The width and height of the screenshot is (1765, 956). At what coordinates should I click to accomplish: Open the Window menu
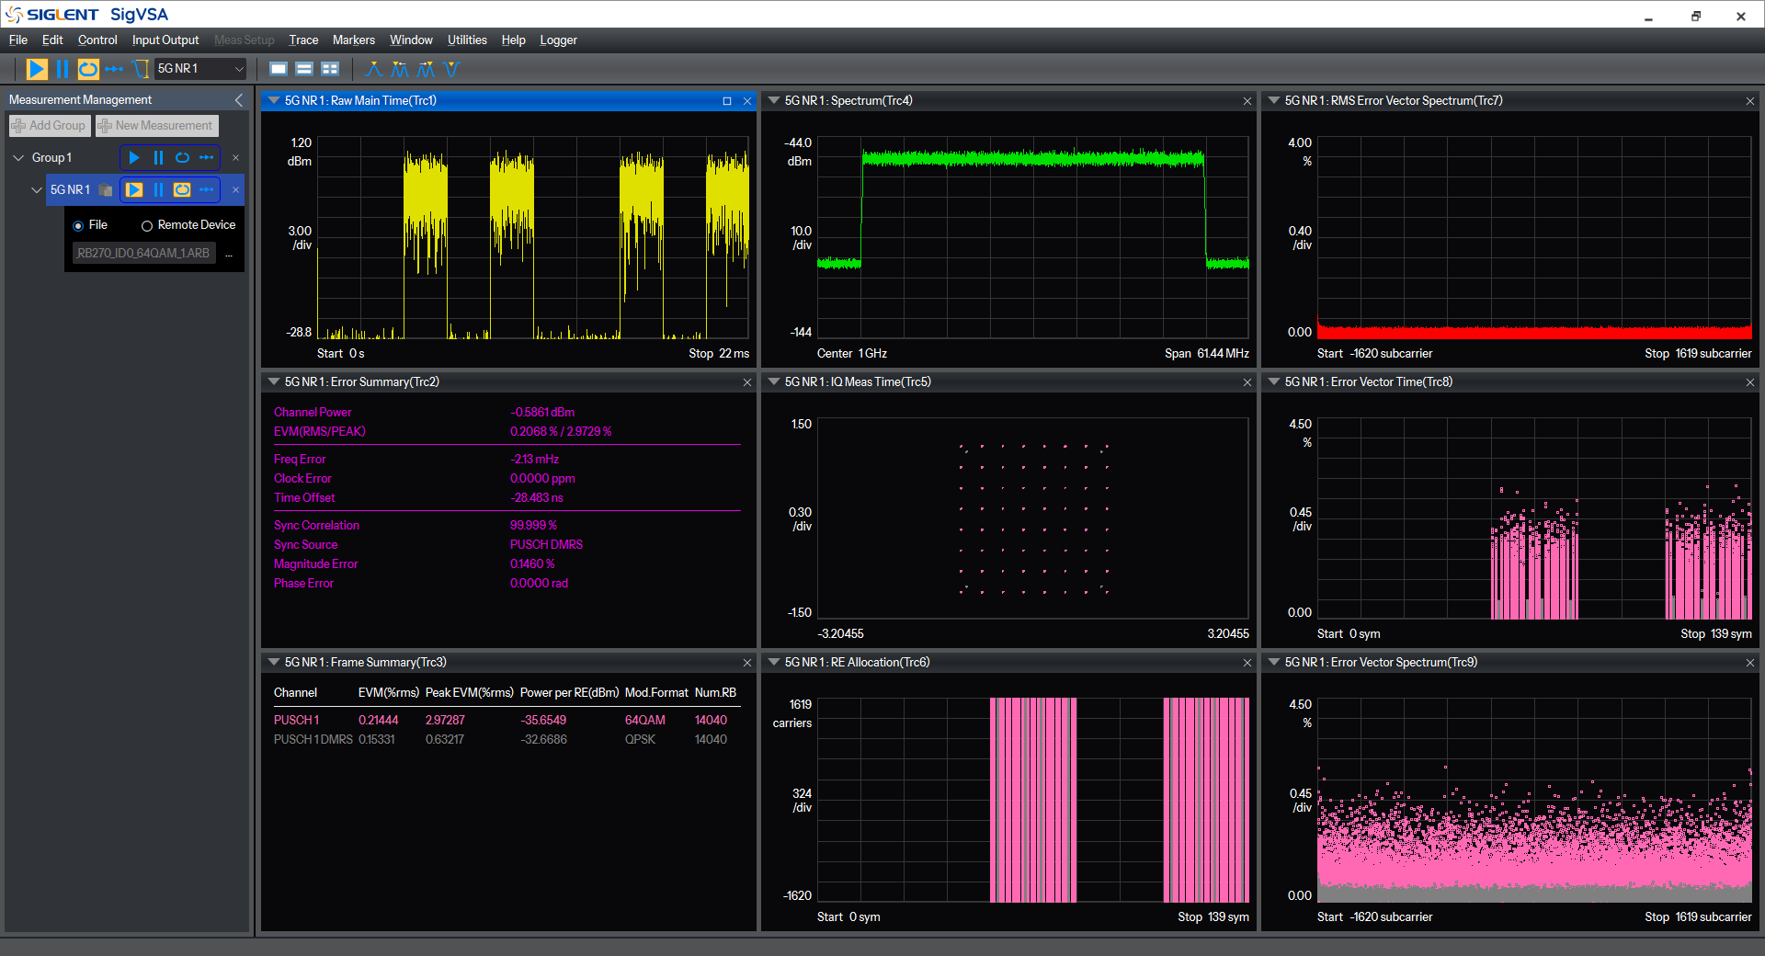pos(411,40)
